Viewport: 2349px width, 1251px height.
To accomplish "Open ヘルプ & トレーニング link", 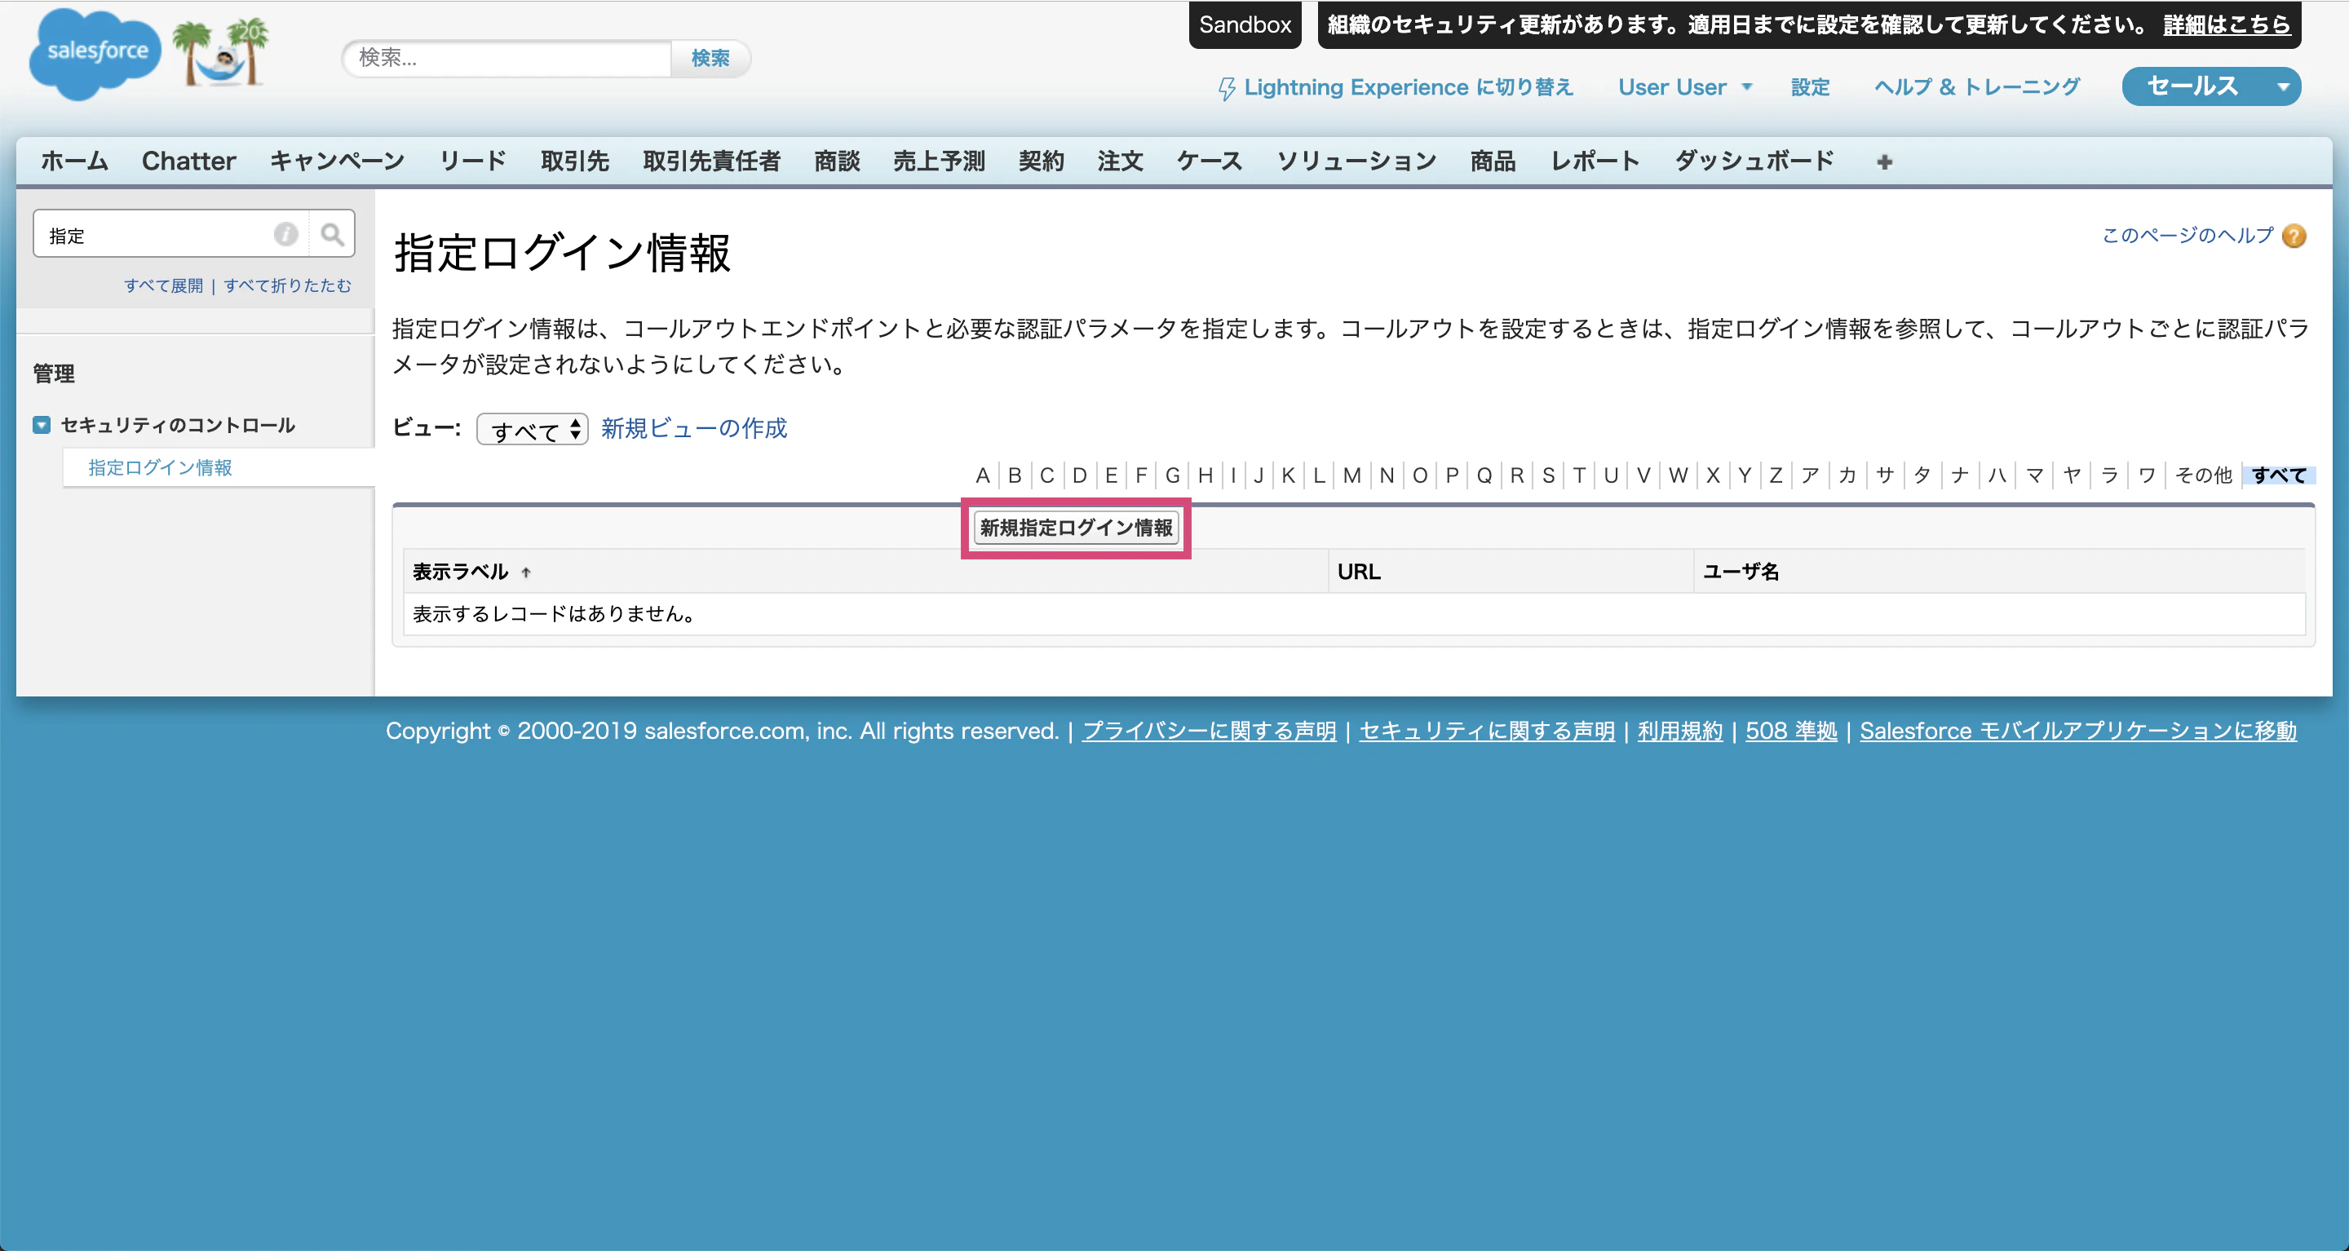I will pyautogui.click(x=1977, y=87).
